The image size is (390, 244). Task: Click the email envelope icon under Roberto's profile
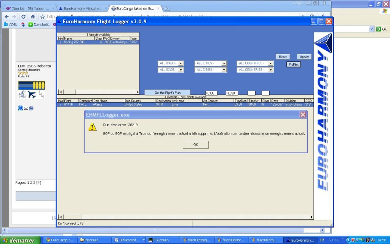click(x=26, y=108)
